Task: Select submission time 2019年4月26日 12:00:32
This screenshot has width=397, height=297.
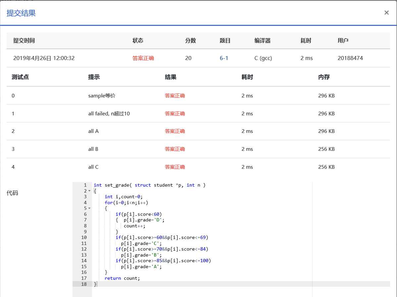Action: [44, 58]
